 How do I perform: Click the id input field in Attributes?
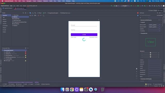155,18
